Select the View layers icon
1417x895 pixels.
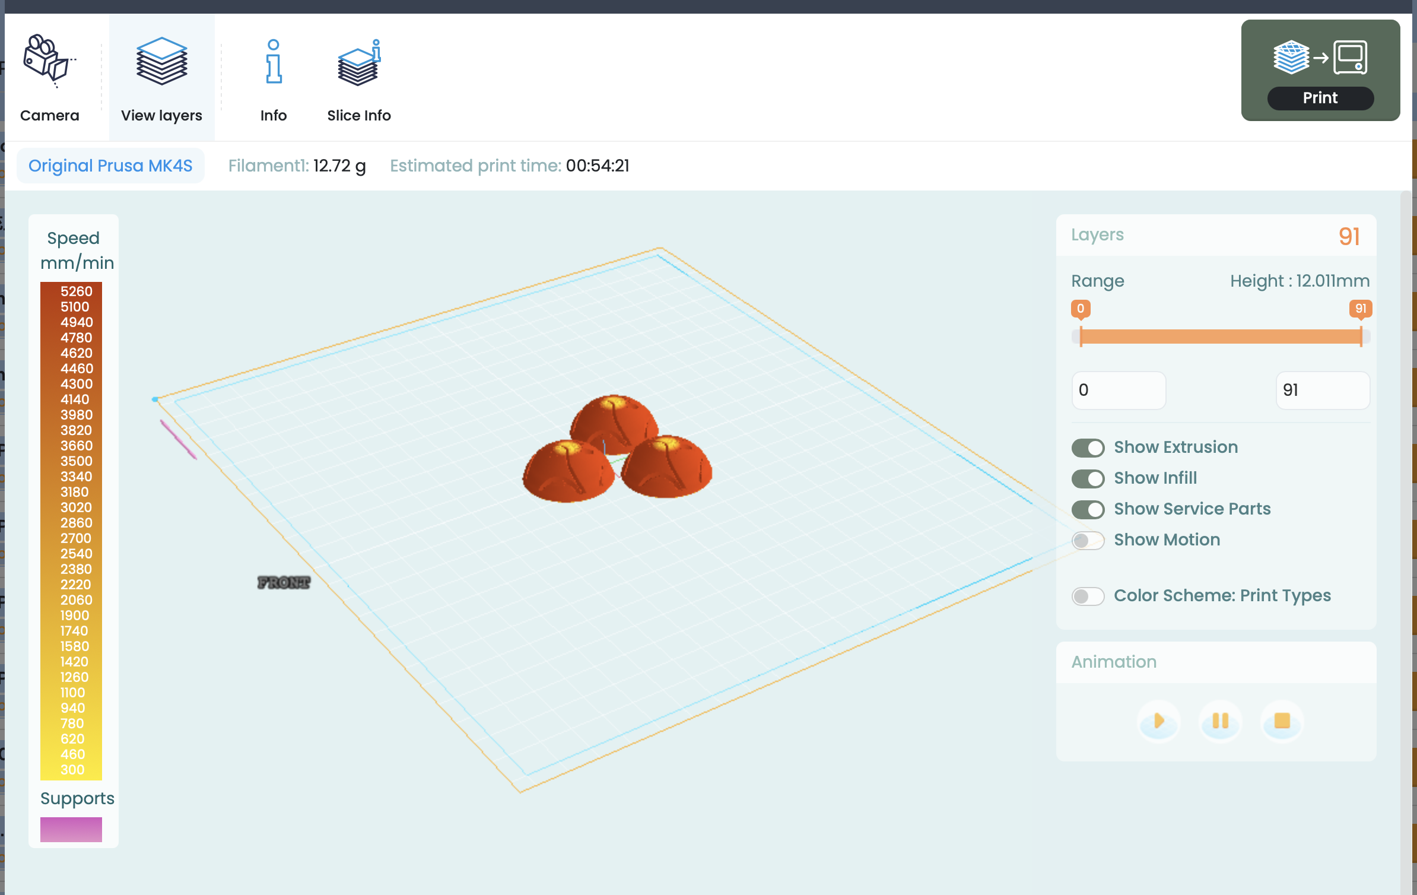click(x=161, y=61)
